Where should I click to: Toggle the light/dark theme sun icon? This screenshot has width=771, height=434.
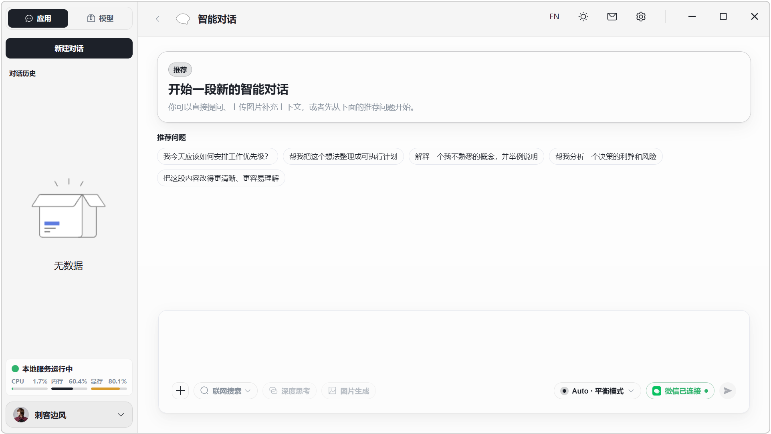[x=583, y=17]
